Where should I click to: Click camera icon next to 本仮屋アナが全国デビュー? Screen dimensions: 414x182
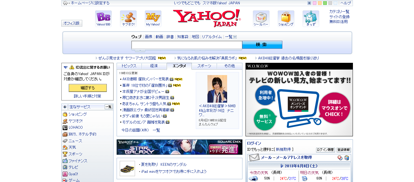point(167,91)
